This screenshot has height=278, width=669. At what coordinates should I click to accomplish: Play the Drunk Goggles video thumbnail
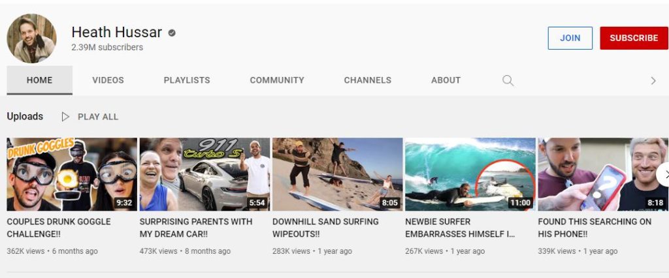click(72, 174)
